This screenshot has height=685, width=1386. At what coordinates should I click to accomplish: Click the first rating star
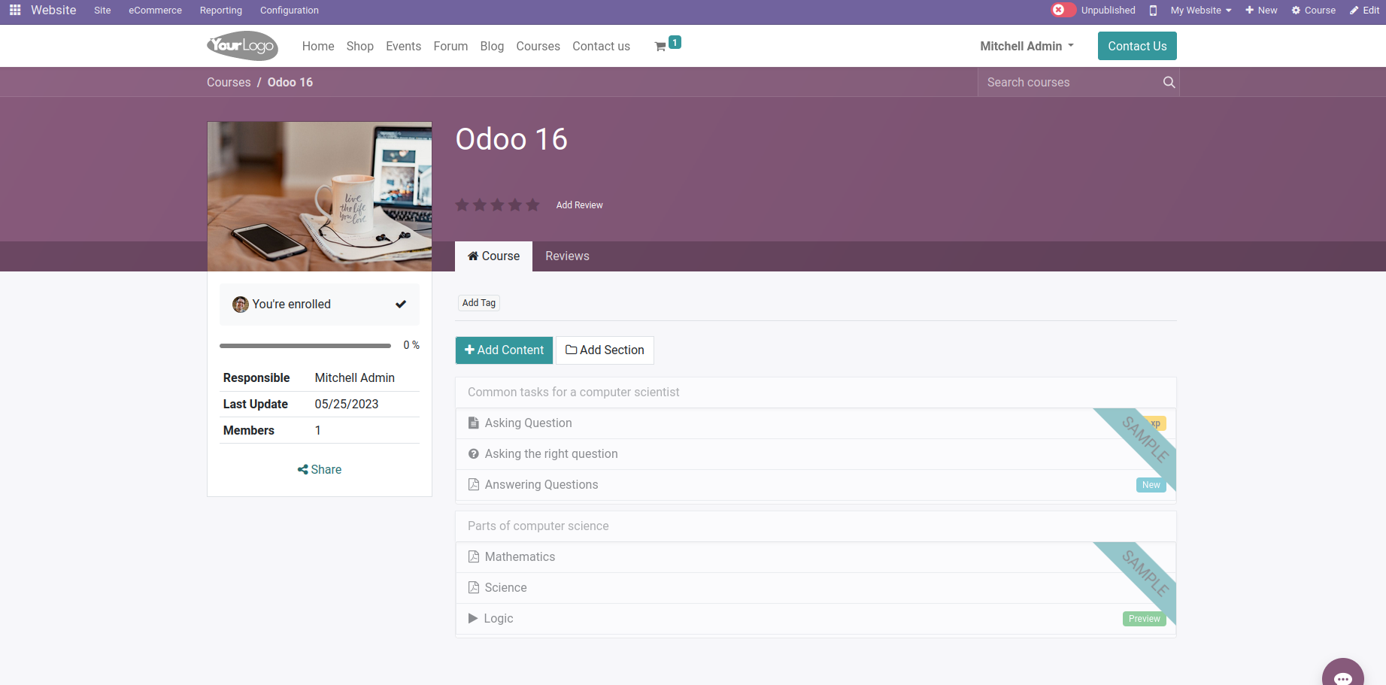click(462, 205)
